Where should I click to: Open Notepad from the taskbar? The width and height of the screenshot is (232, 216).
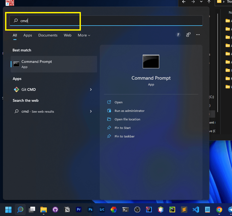(208, 210)
